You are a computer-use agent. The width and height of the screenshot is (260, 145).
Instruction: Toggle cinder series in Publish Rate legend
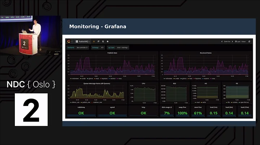pos(83,79)
